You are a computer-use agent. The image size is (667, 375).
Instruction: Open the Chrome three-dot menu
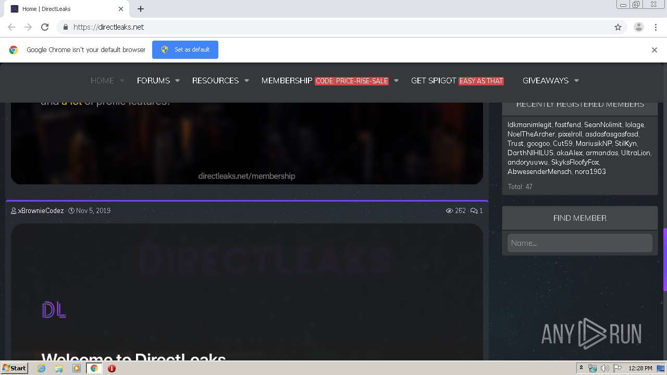pos(656,27)
